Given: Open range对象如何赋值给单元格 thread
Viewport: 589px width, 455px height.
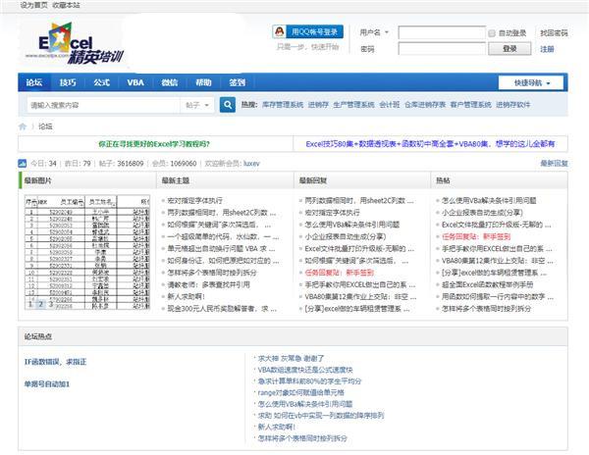Looking at the screenshot, I should [301, 393].
